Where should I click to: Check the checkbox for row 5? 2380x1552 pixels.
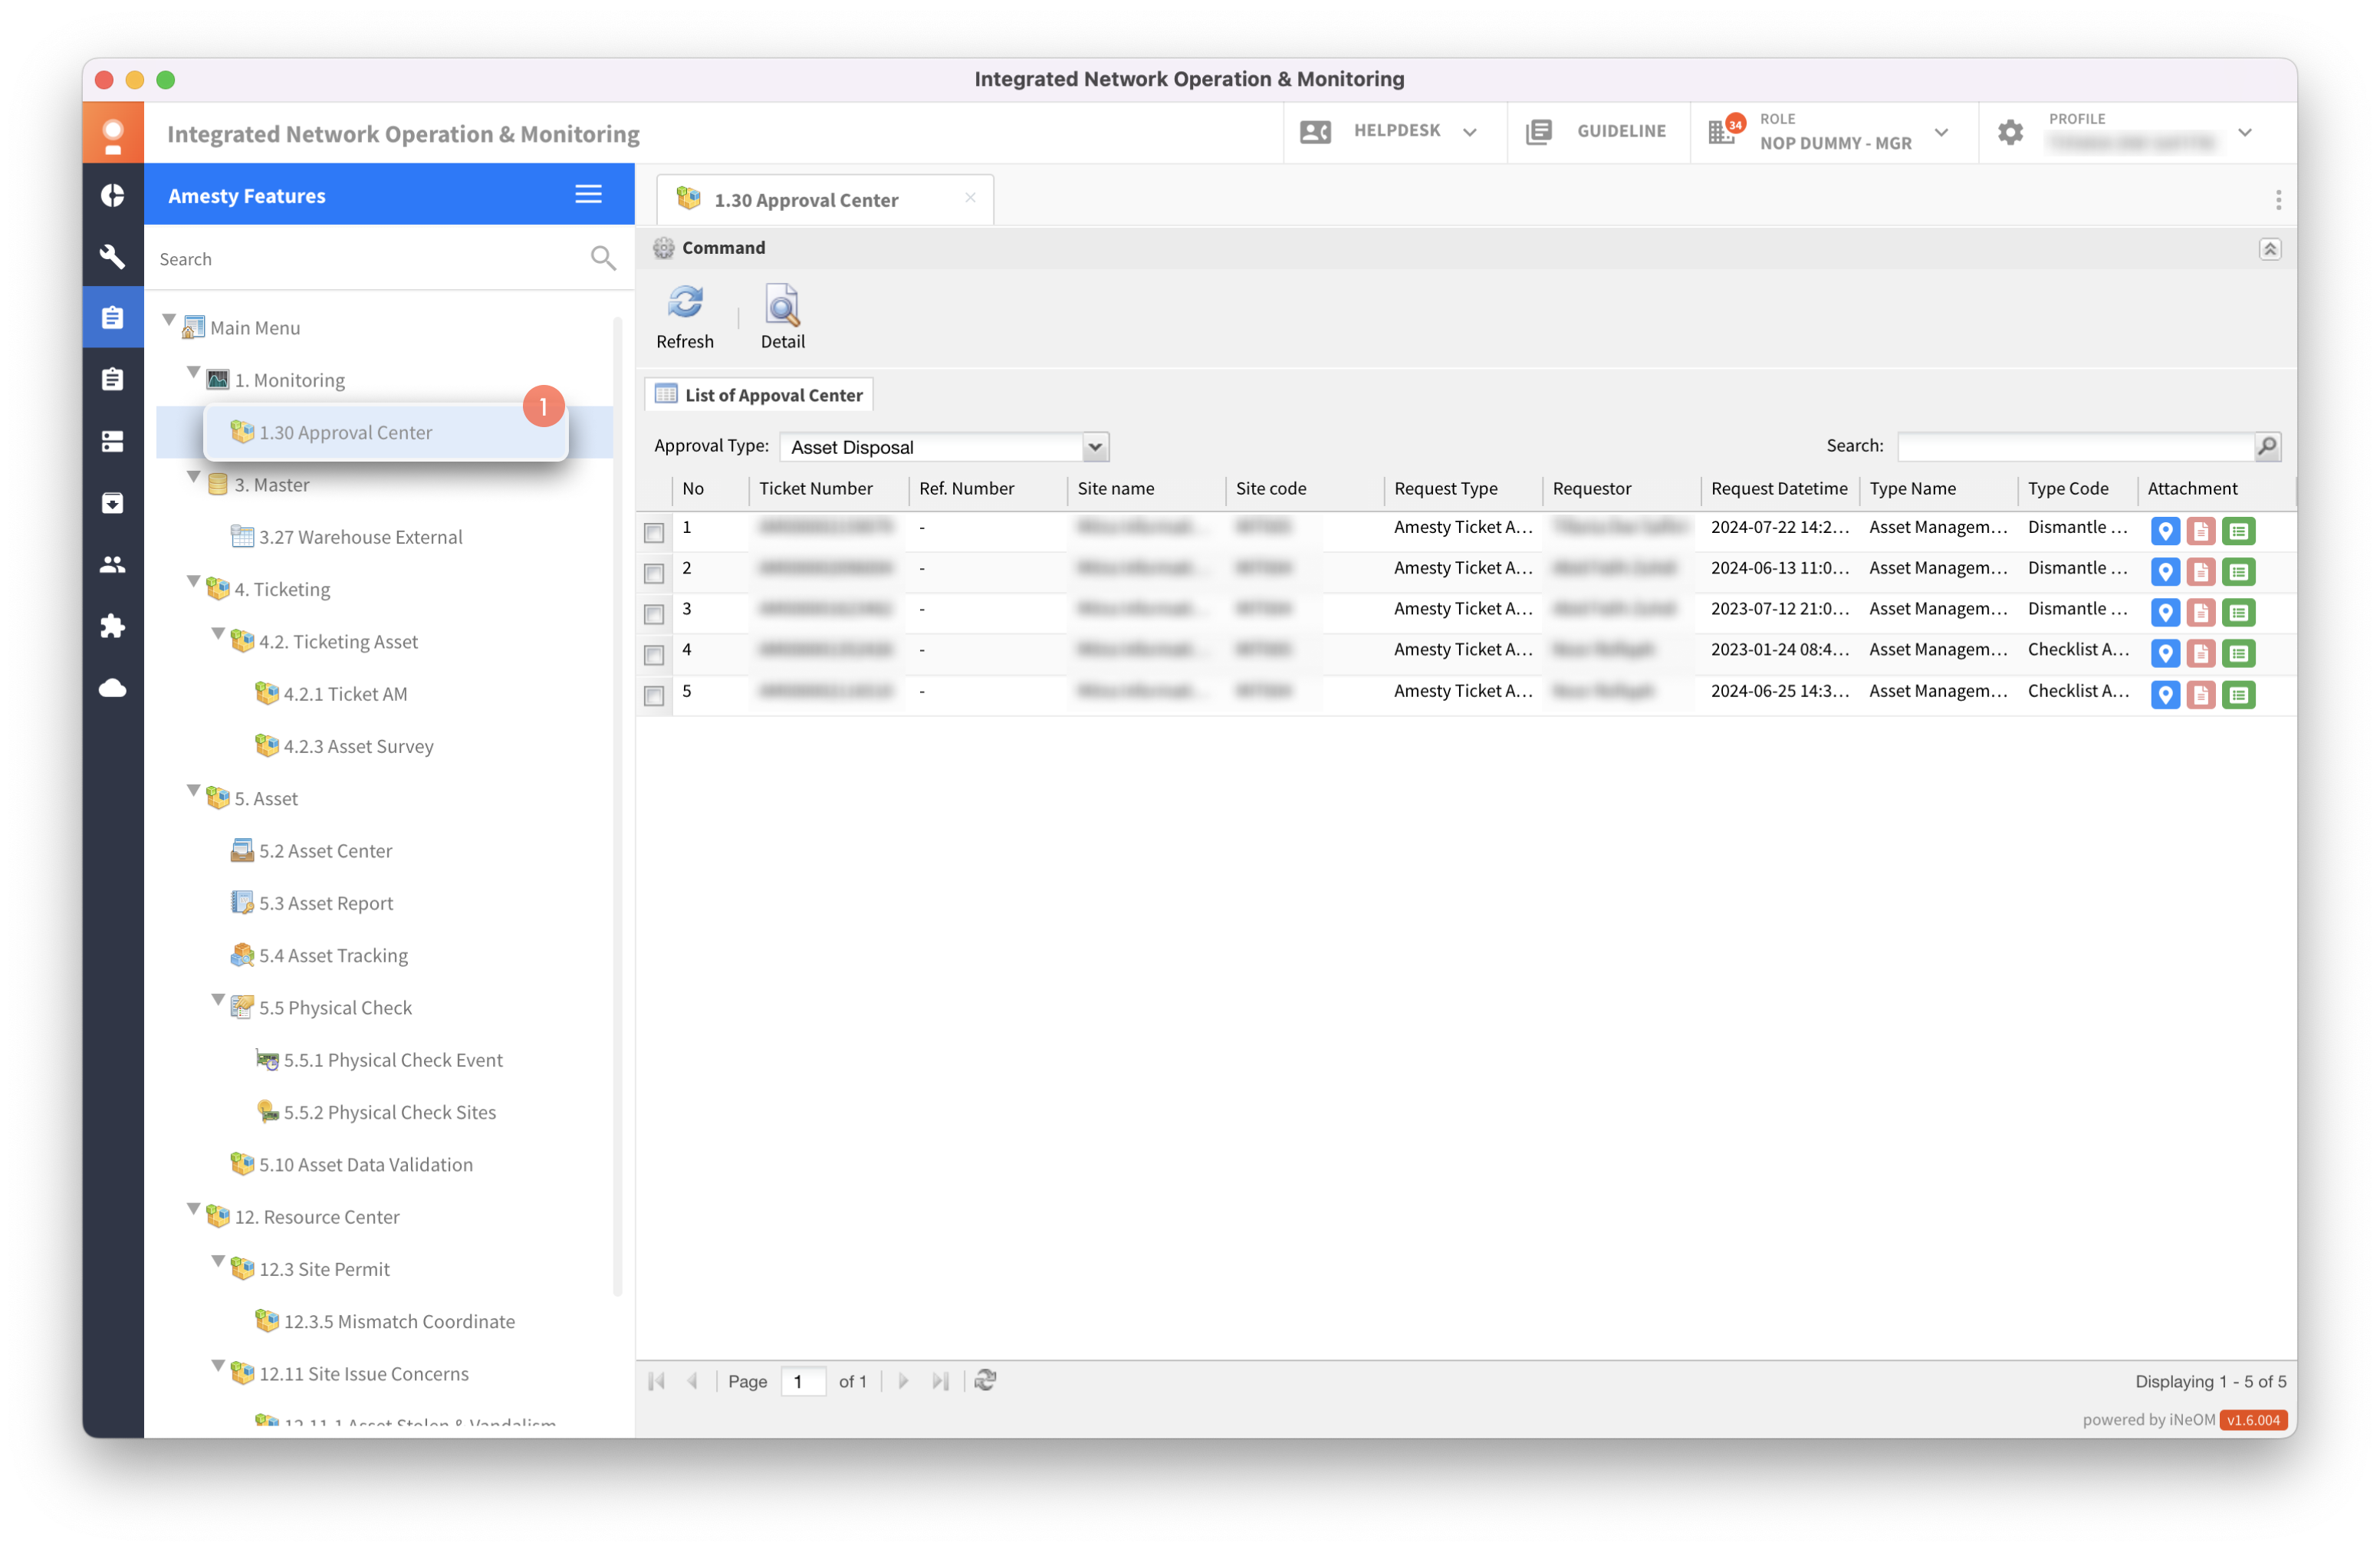pyautogui.click(x=654, y=697)
